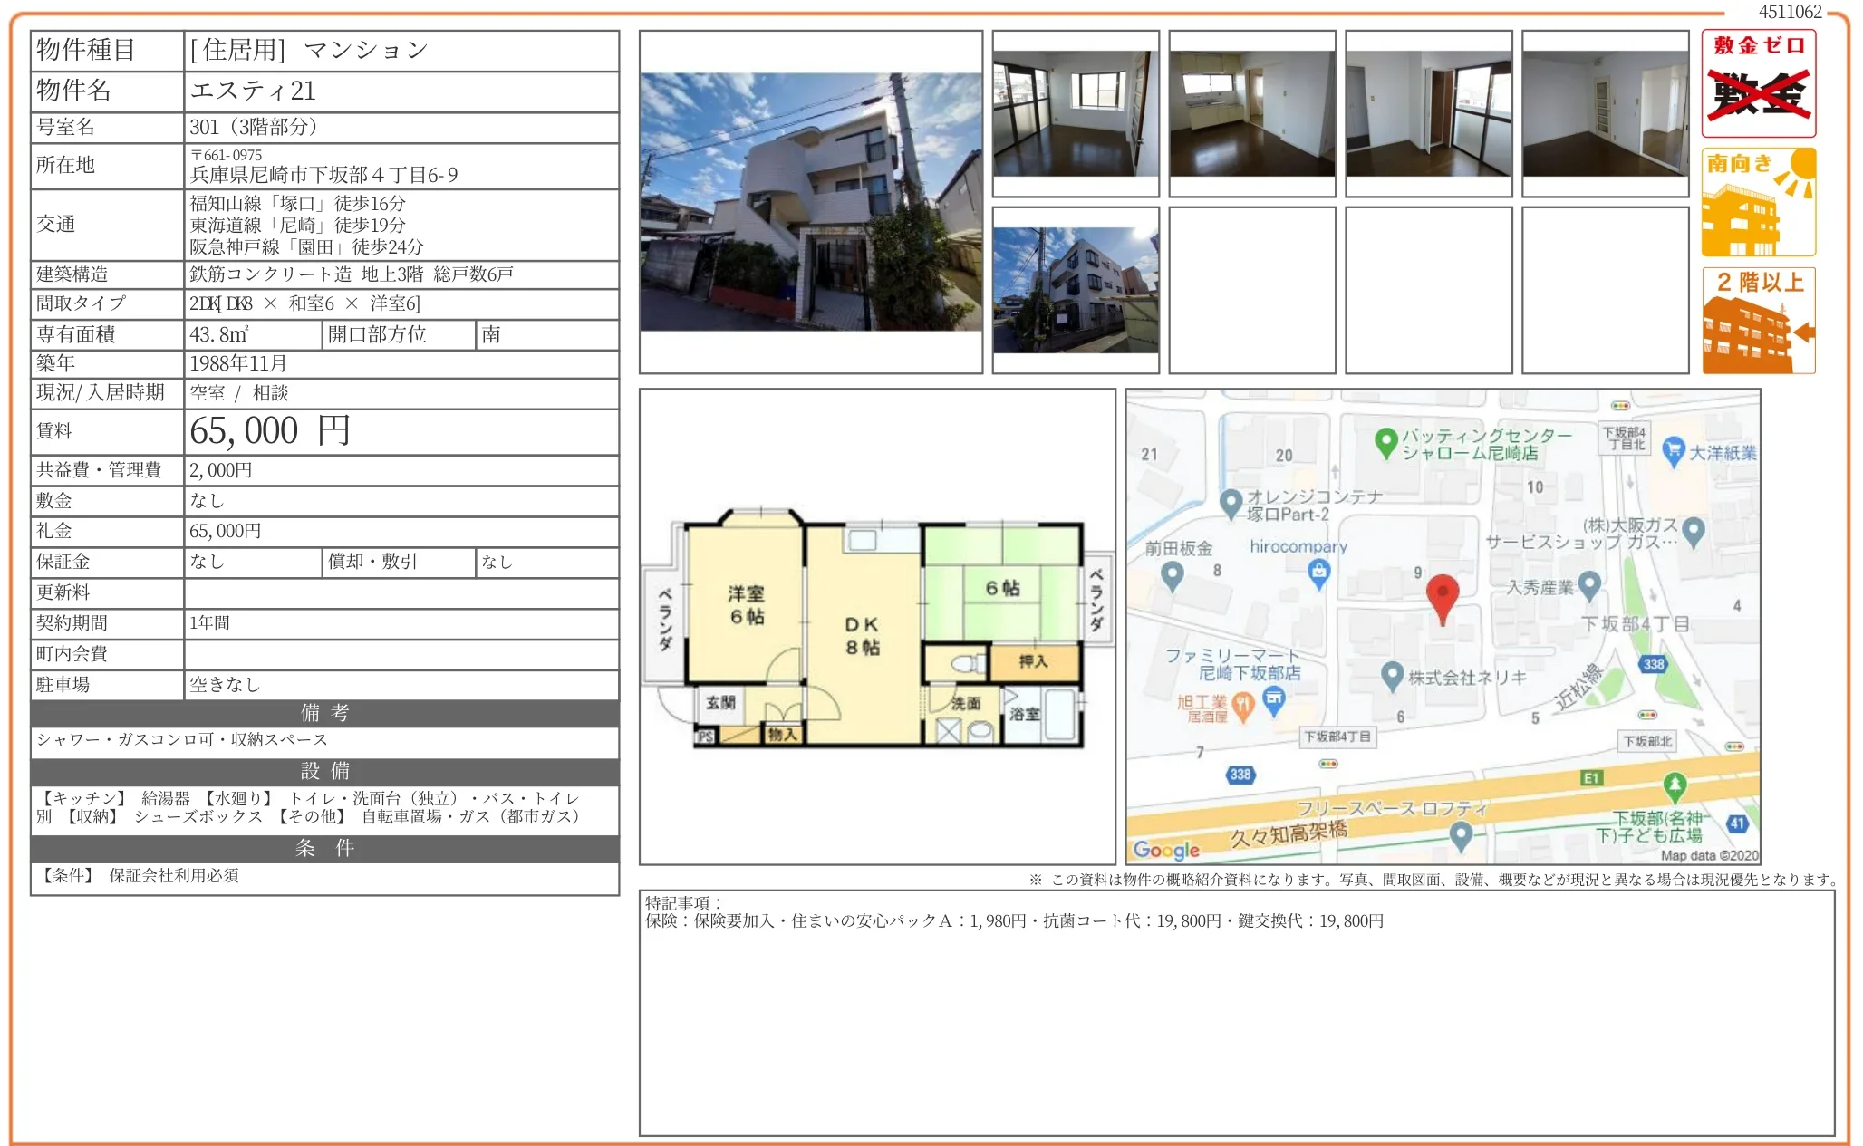Open the large building exterior photo
1863x1146 pixels.
click(x=810, y=202)
